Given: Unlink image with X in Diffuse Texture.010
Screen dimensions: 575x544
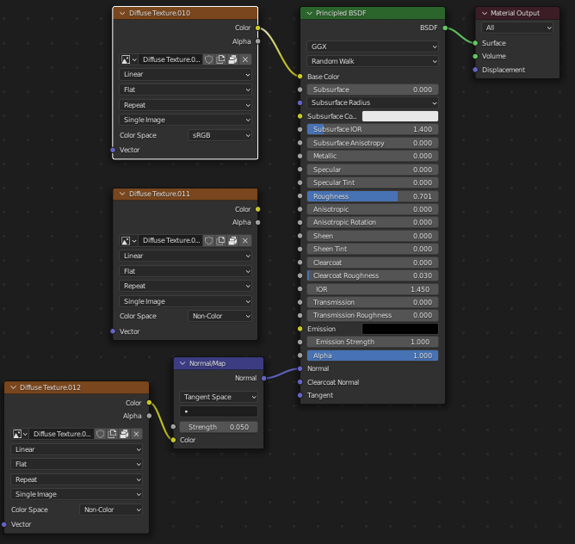Looking at the screenshot, I should [x=245, y=59].
